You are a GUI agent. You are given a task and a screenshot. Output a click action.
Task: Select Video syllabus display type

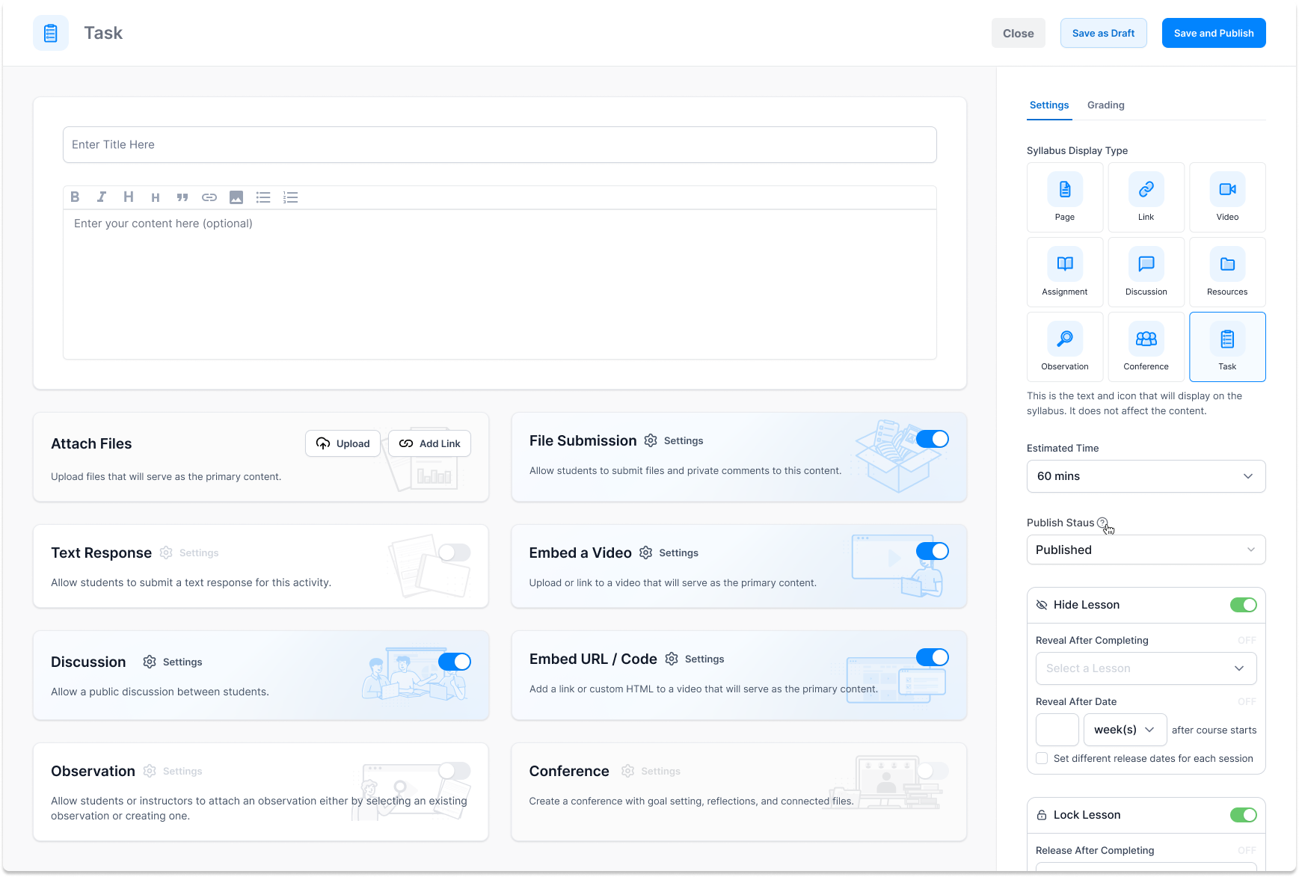coord(1227,197)
